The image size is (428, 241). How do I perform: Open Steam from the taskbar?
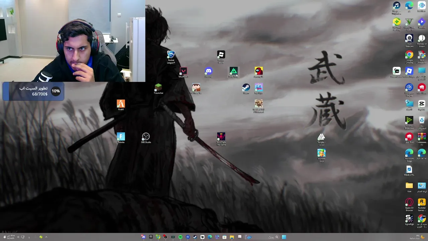[x=195, y=237]
